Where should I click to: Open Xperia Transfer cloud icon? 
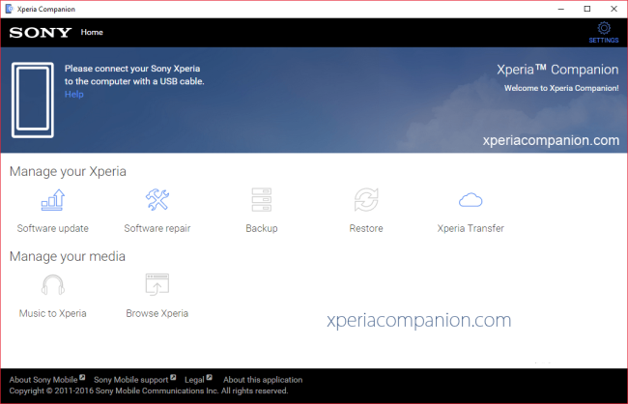(x=471, y=200)
